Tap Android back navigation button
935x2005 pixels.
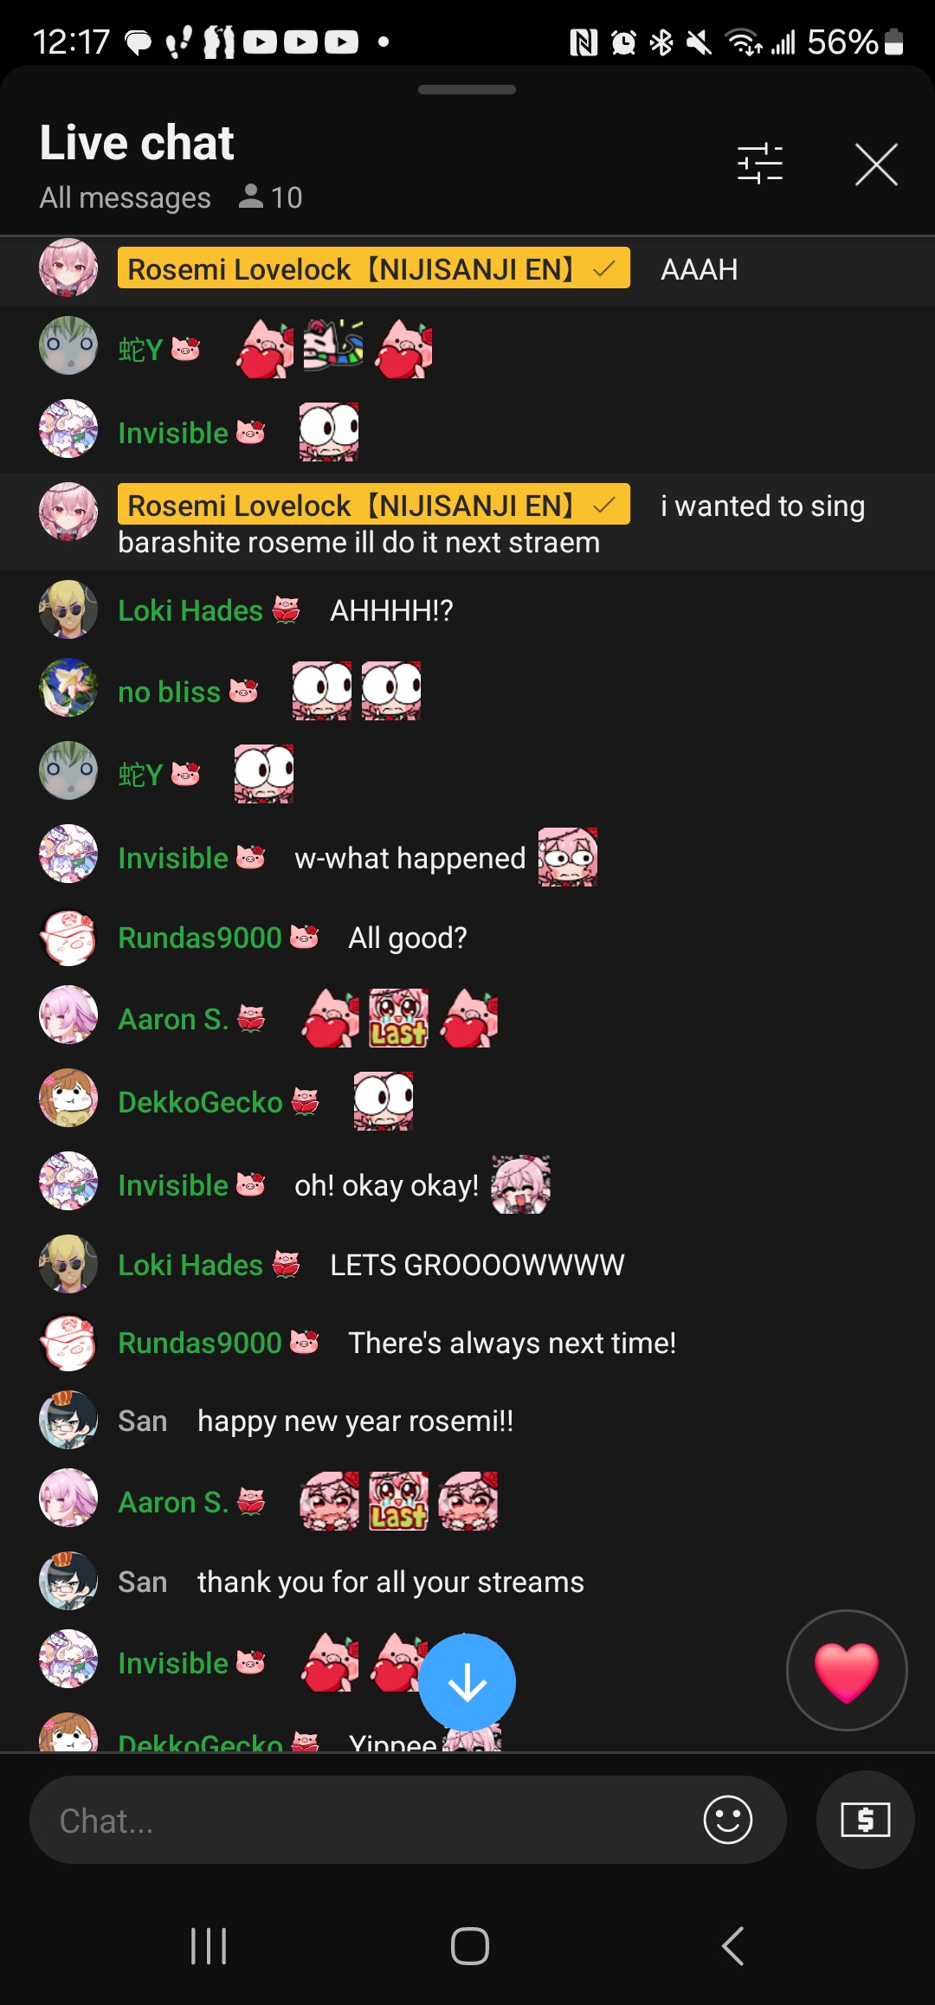(732, 1946)
